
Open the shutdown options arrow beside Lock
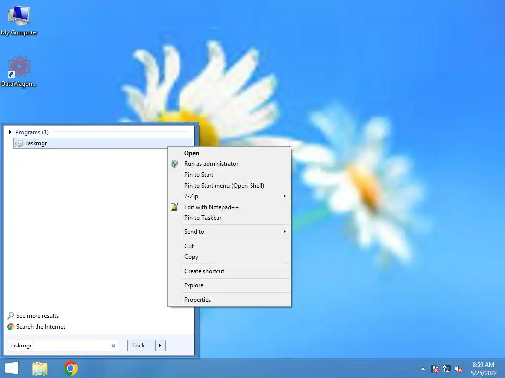pyautogui.click(x=160, y=346)
